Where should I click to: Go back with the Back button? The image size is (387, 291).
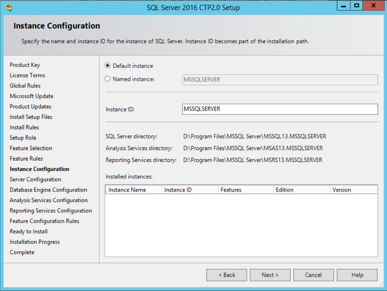coord(227,275)
